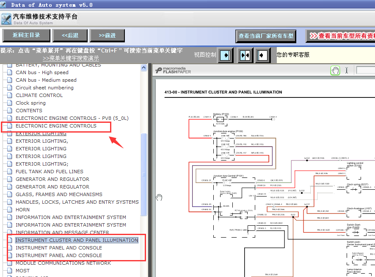Open GLASS, FRAMES AND MECHANISMS
Image resolution: width=375 pixels, height=277 pixels.
[59, 194]
